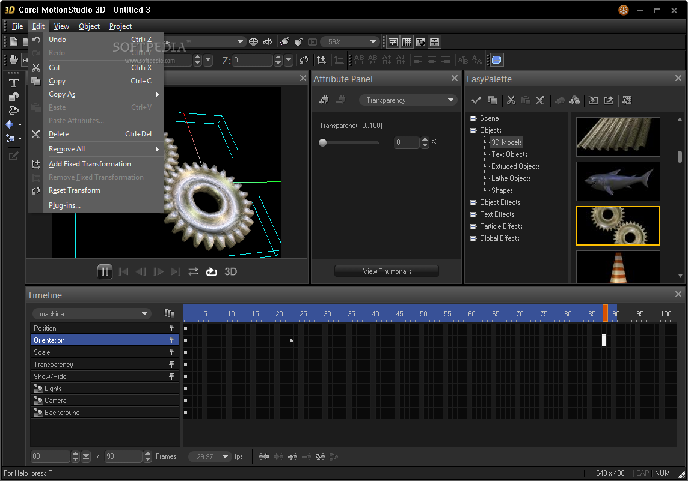Click the Insert Graphics tool in left toolbar
This screenshot has height=481, width=688.
(14, 97)
